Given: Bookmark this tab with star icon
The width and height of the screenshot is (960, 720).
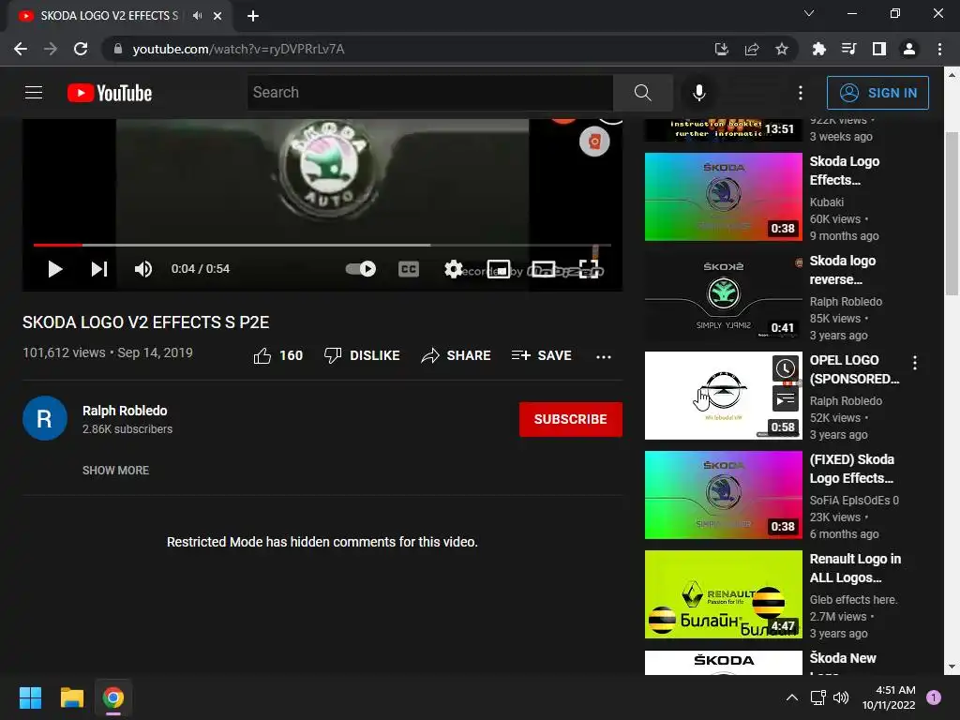Looking at the screenshot, I should click(782, 49).
